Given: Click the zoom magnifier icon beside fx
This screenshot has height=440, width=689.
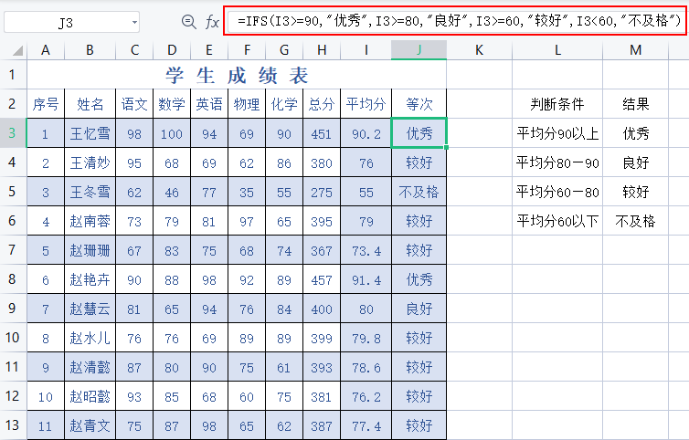Looking at the screenshot, I should tap(189, 21).
